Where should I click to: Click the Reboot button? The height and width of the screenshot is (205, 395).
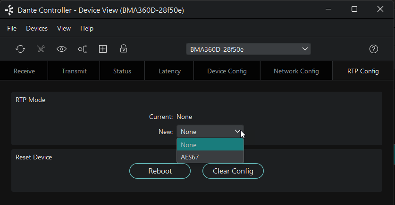160,171
